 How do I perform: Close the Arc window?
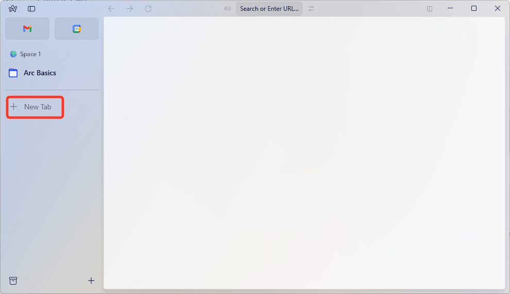498,8
